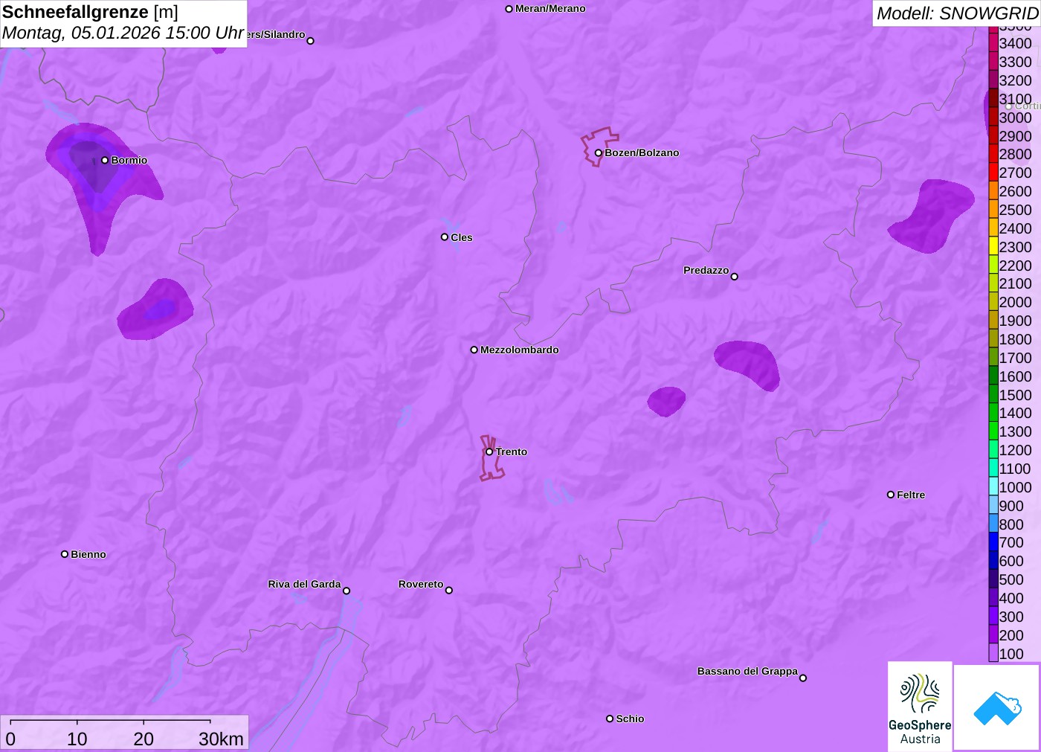Click the Bozen/Bolzano label text
The width and height of the screenshot is (1041, 752).
point(642,153)
